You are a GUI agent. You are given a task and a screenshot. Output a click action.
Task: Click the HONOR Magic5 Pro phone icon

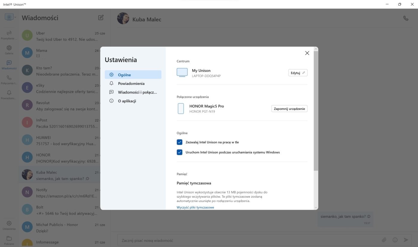tap(181, 108)
